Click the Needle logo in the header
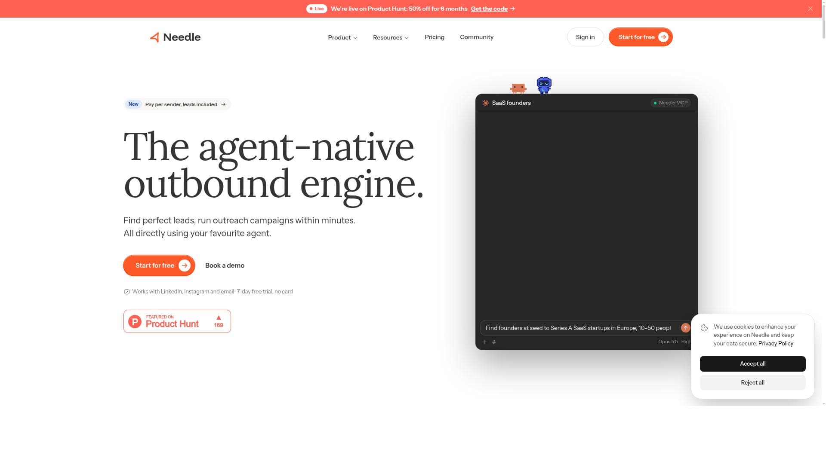 175,37
